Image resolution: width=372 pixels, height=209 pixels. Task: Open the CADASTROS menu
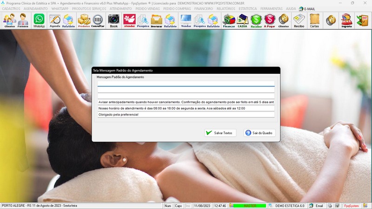(x=11, y=9)
